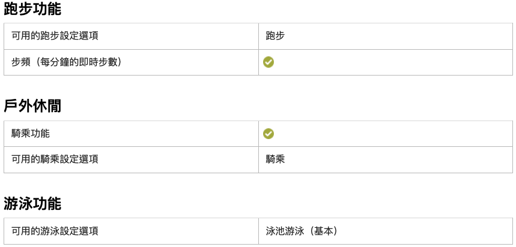This screenshot has height=247, width=516.
Task: Click the green checkmark beside 步頻
Action: [269, 62]
